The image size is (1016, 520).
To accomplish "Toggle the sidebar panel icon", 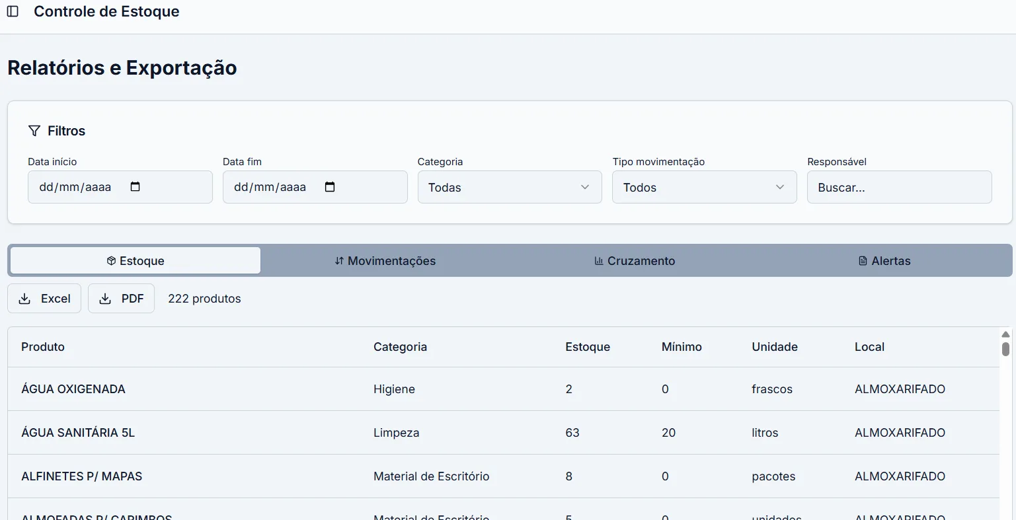I will (13, 11).
